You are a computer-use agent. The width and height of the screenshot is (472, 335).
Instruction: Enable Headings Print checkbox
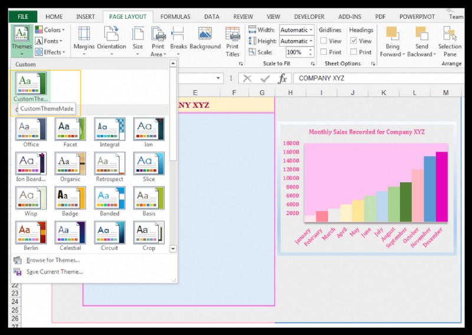click(353, 52)
